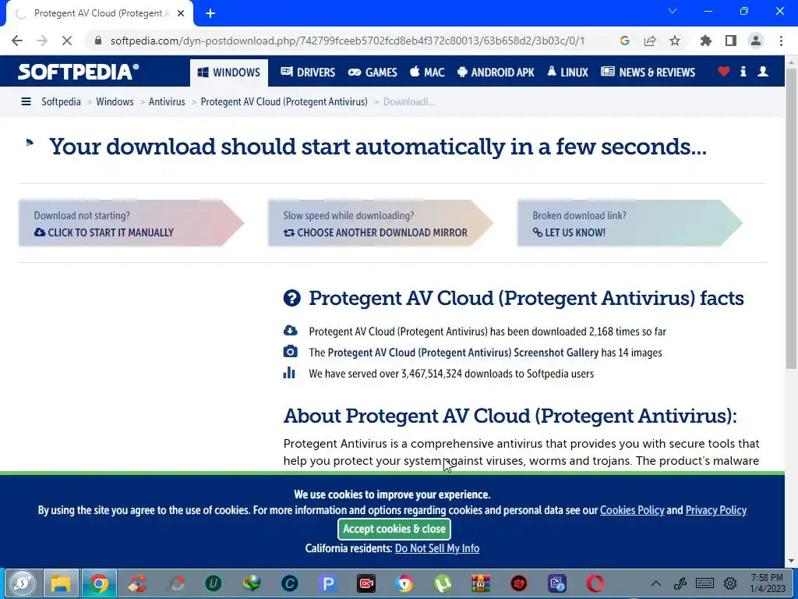Click the share page icon

(650, 41)
